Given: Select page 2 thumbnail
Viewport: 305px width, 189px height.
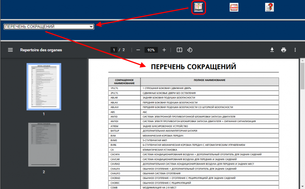Looking at the screenshot, I should point(44,145).
